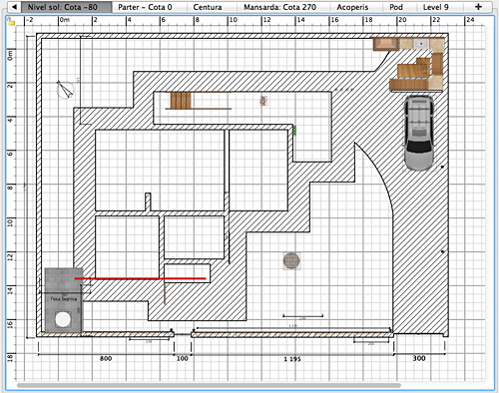Click the plan lock icon at the rulers' corner
Viewport: 499px width, 393px height.
pos(11,22)
